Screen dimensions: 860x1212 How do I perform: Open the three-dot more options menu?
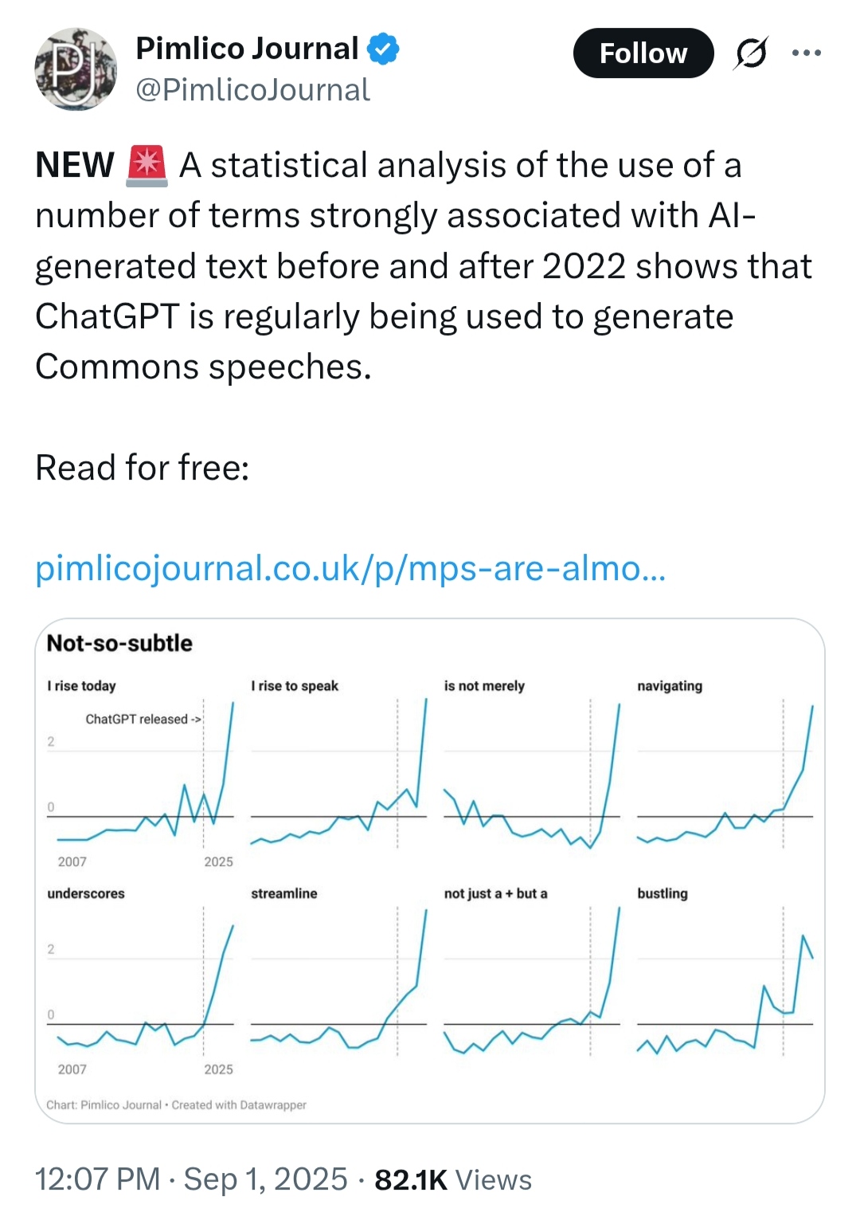click(x=806, y=53)
